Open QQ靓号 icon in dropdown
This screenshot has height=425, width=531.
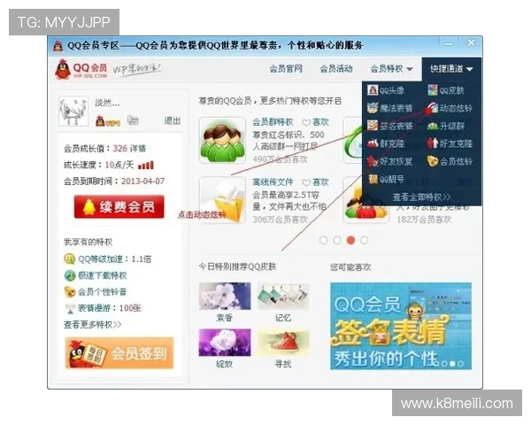[x=373, y=179]
